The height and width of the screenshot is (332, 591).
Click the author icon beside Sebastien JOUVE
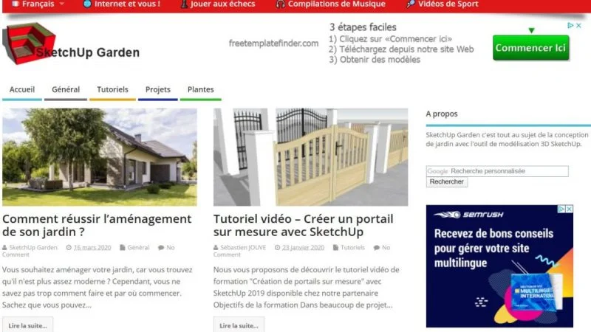pos(216,248)
